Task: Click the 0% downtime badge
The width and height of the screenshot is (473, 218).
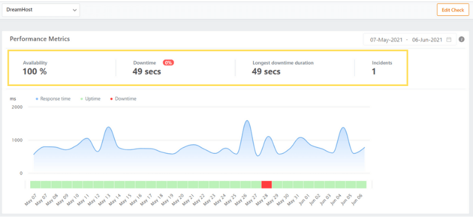Action: pos(169,63)
